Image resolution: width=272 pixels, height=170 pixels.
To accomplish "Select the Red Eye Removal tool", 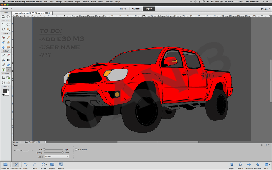I will tap(3, 37).
